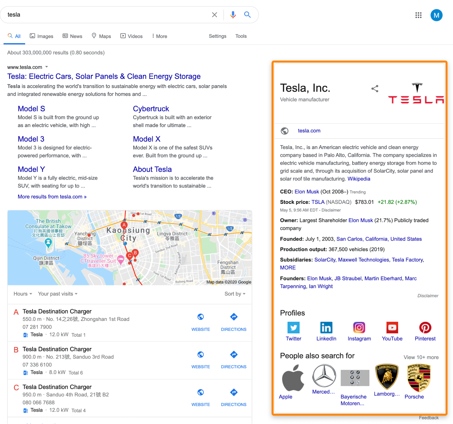Switch to the News tab
Viewport: 453px width, 424px height.
72,36
